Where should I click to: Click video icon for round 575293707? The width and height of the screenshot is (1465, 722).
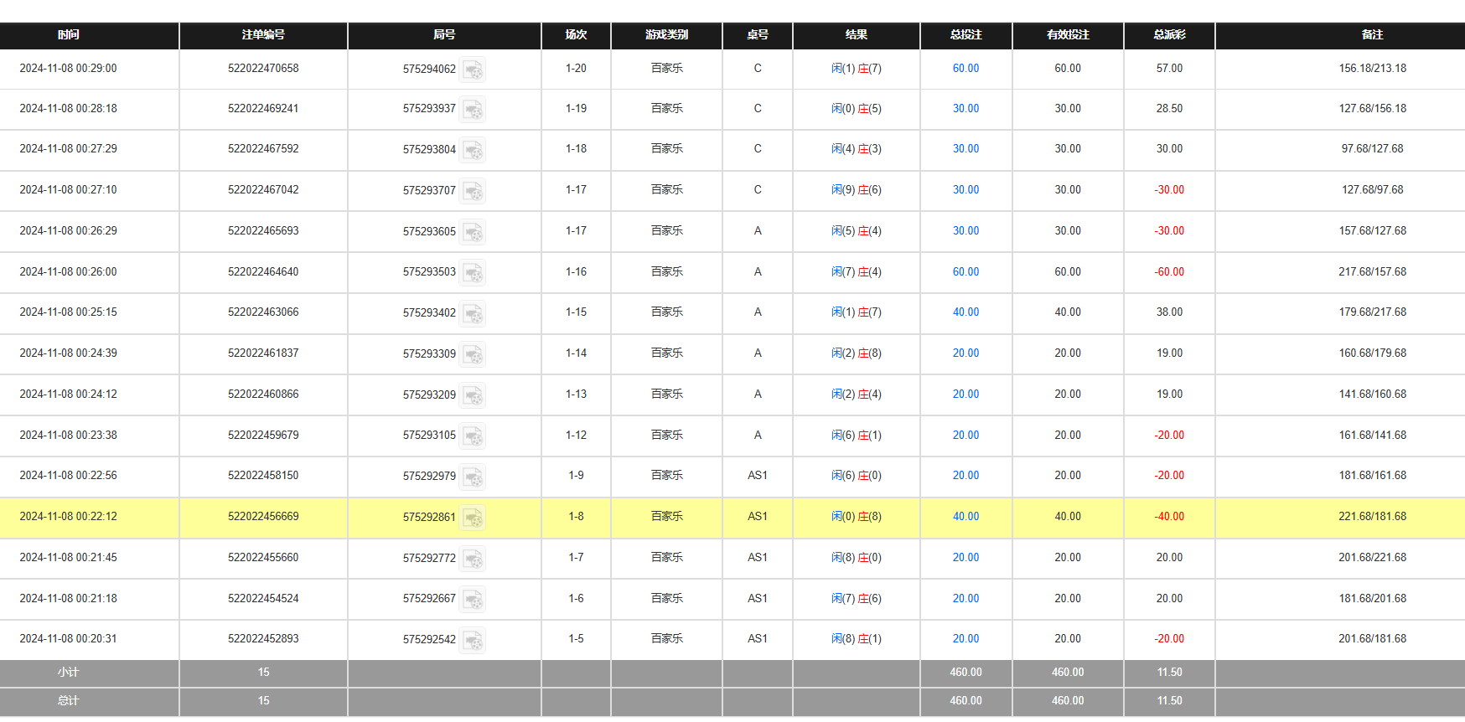coord(473,192)
